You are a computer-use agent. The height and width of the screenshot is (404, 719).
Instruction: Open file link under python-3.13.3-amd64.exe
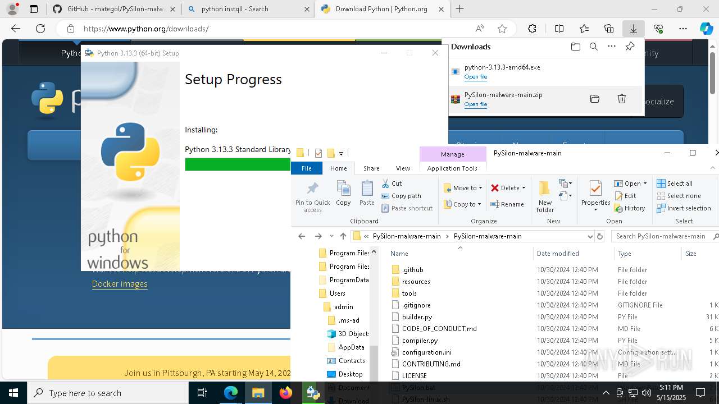(x=476, y=77)
